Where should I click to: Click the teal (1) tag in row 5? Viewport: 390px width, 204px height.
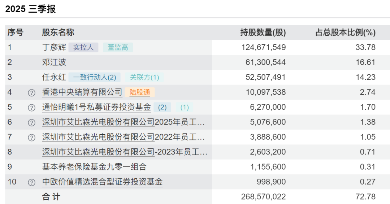[185, 107]
